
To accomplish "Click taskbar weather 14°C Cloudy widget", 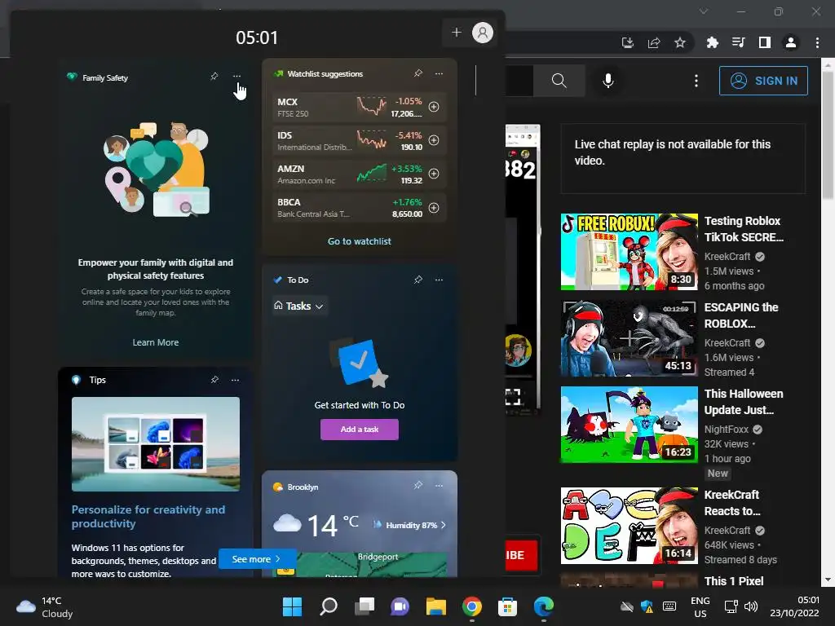I will [45, 606].
